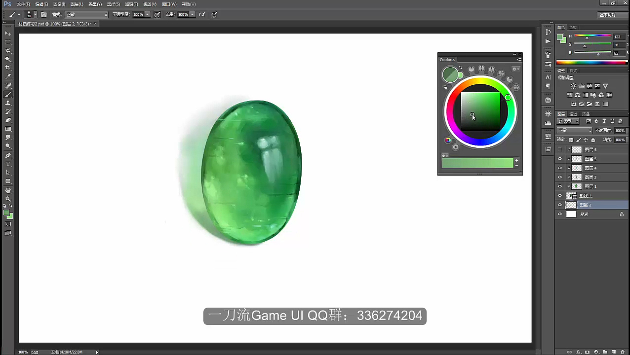
Task: Show hidden layer 图层 6
Action: coord(559,149)
